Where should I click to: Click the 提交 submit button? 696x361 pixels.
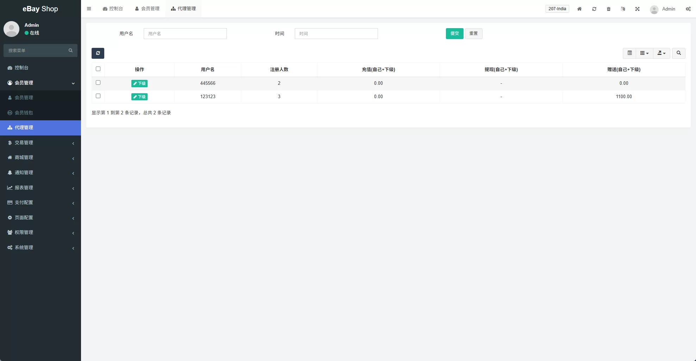tap(454, 33)
